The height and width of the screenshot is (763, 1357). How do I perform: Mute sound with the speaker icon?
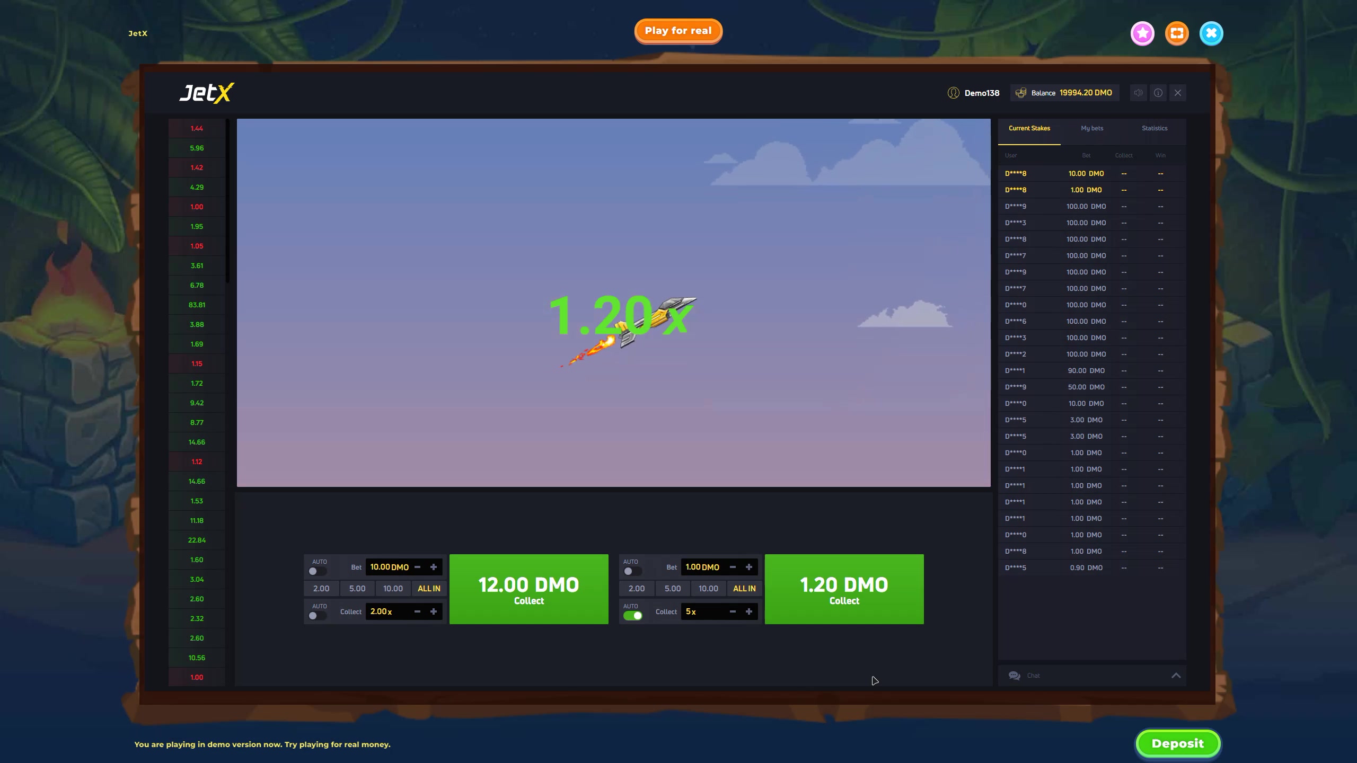[x=1138, y=93]
